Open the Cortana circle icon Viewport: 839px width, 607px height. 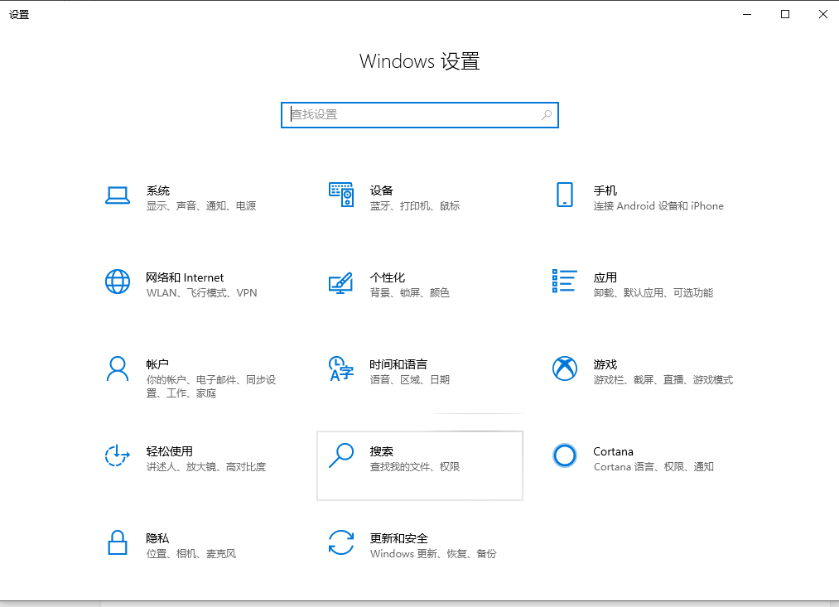564,456
